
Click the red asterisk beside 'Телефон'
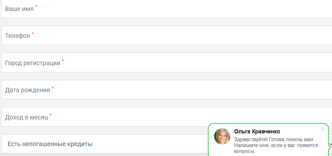point(33,33)
